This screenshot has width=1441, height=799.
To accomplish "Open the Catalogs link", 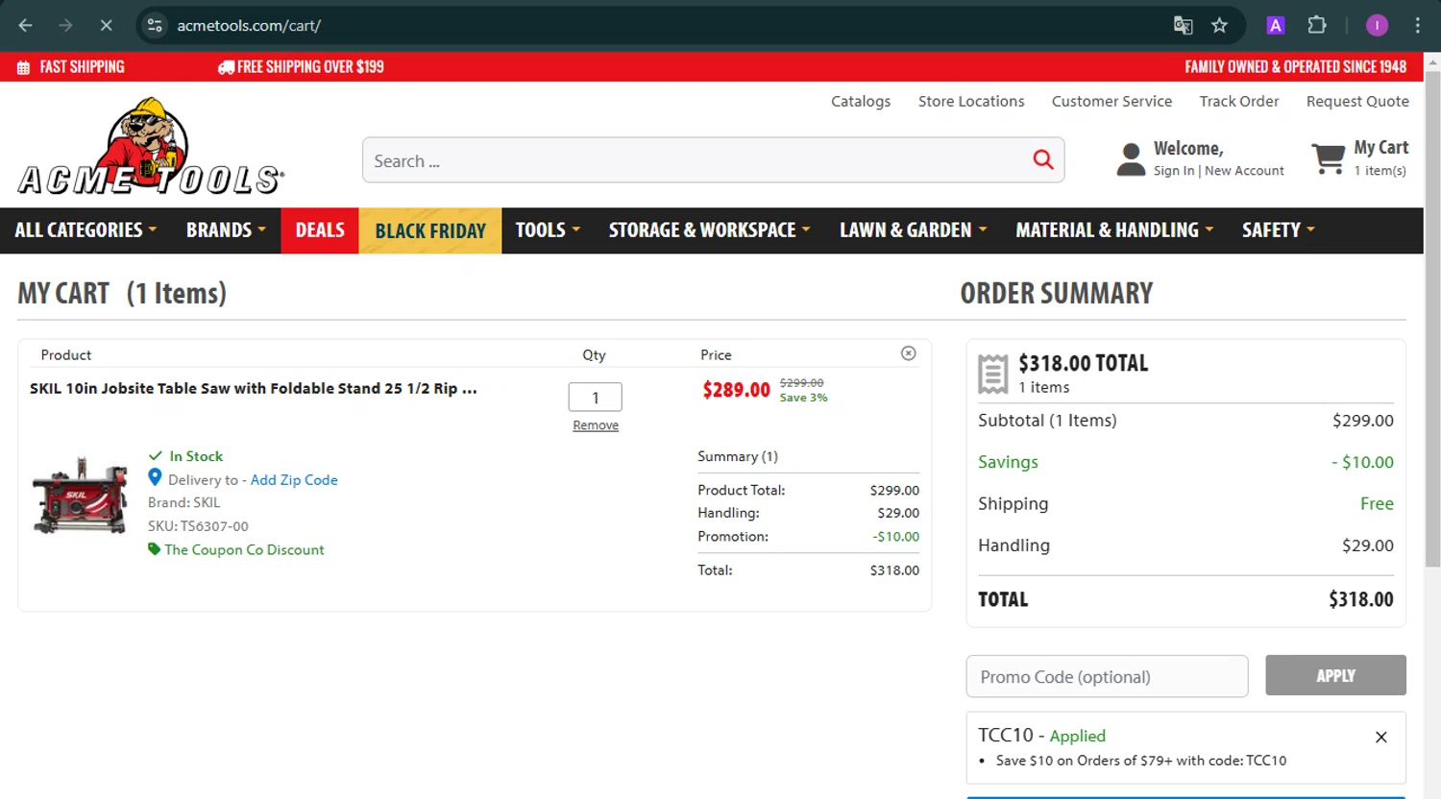I will [x=861, y=101].
